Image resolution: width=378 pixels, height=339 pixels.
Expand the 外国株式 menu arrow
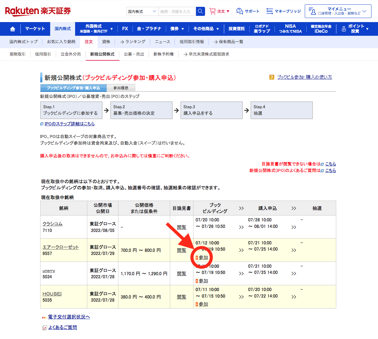[112, 29]
